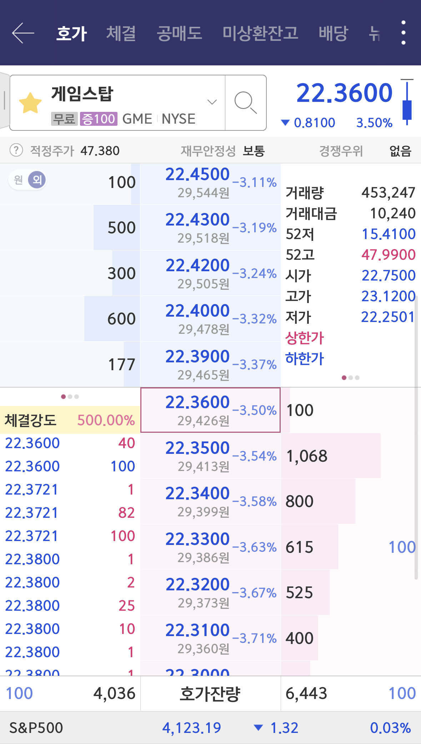
Task: Open the S&P500 index ticker bar
Action: pos(210,728)
